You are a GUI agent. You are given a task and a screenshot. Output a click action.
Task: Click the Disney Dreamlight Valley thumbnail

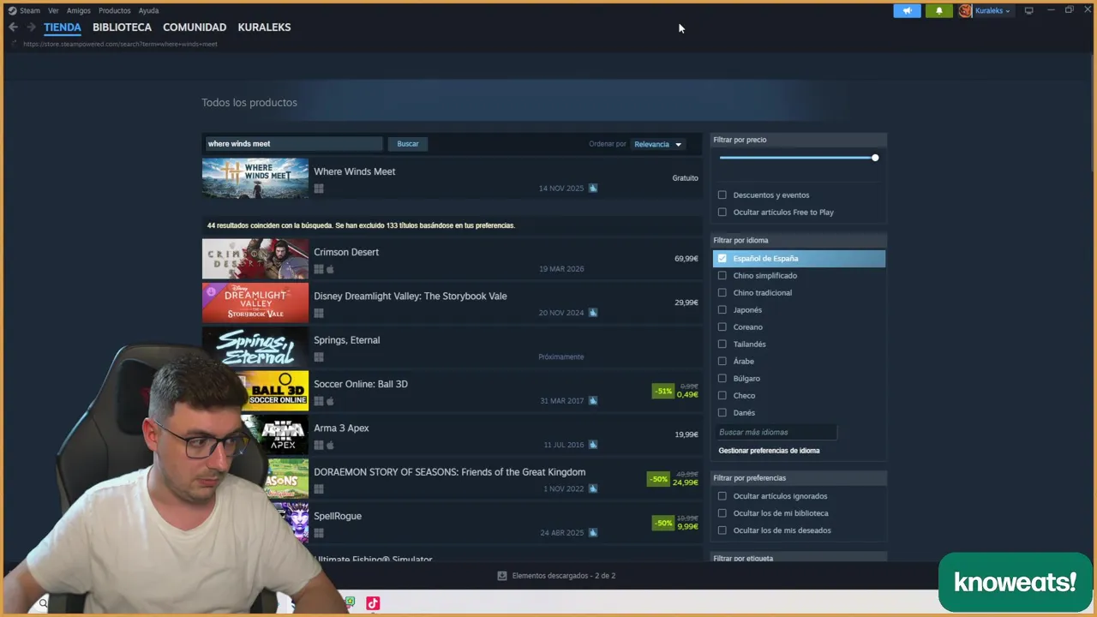(255, 303)
